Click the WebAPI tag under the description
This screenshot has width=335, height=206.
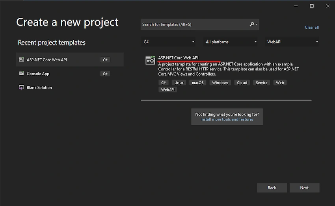[168, 90]
